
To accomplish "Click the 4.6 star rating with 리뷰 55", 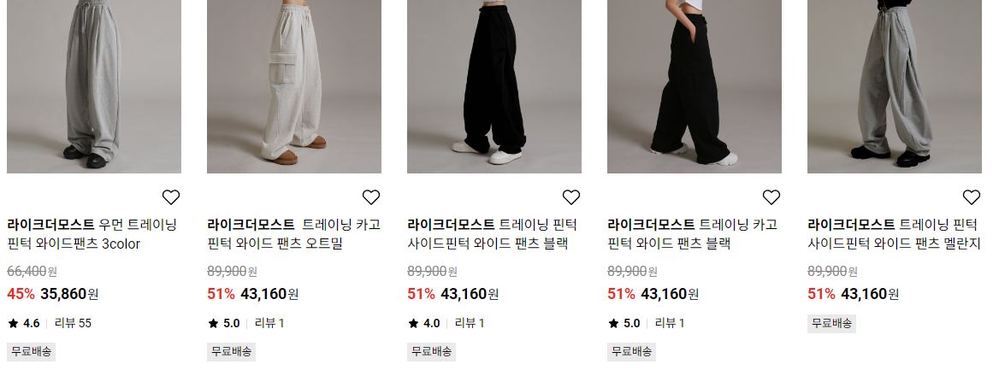I will tap(50, 323).
